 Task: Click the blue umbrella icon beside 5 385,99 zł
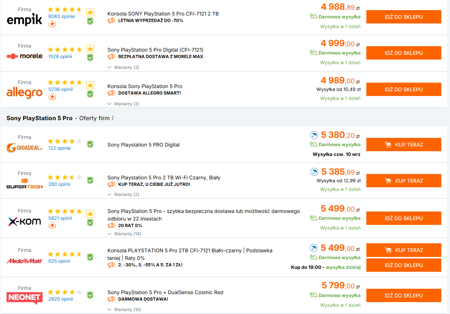click(314, 171)
